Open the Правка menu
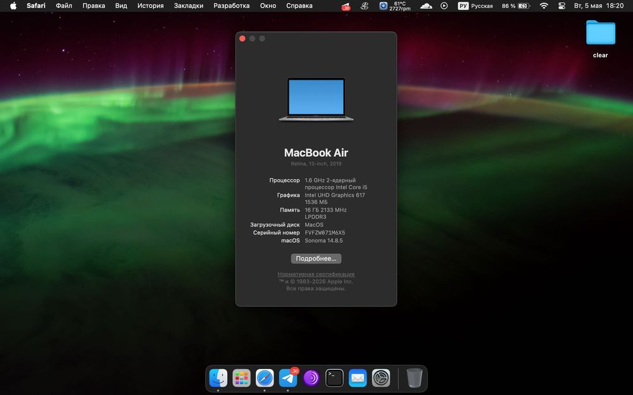Image resolution: width=633 pixels, height=395 pixels. (94, 6)
